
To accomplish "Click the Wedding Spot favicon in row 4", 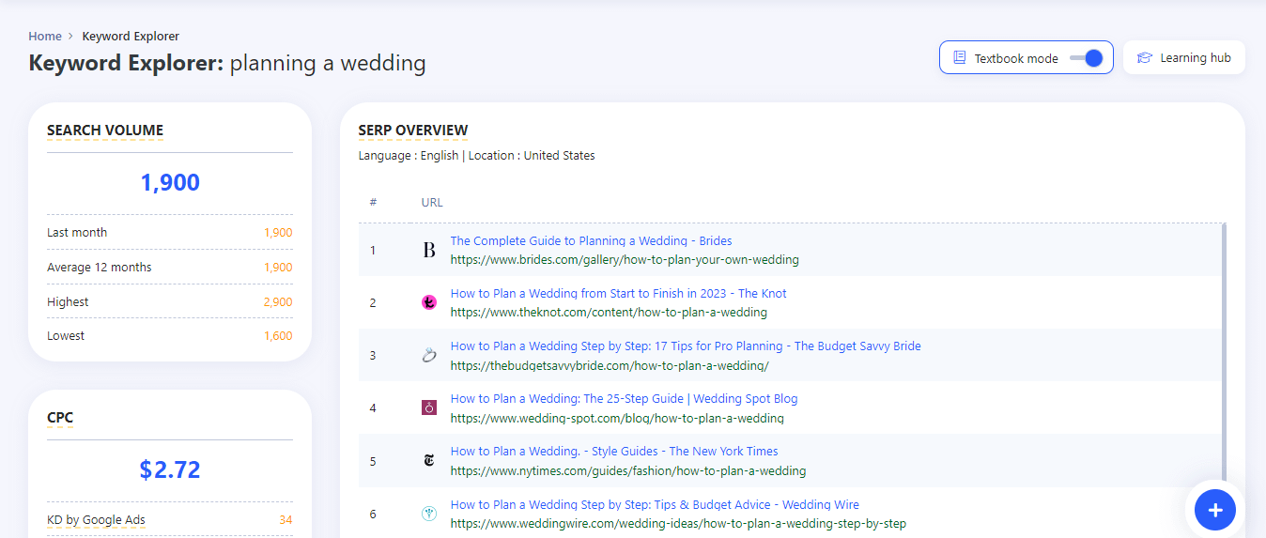I will point(429,407).
